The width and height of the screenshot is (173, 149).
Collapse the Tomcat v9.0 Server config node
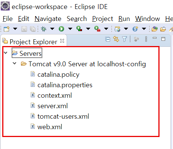tap(15, 63)
